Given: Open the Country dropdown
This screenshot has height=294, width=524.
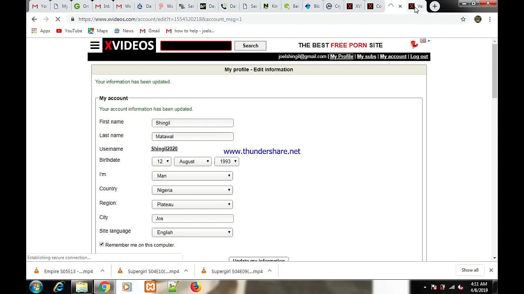Looking at the screenshot, I should pyautogui.click(x=192, y=190).
